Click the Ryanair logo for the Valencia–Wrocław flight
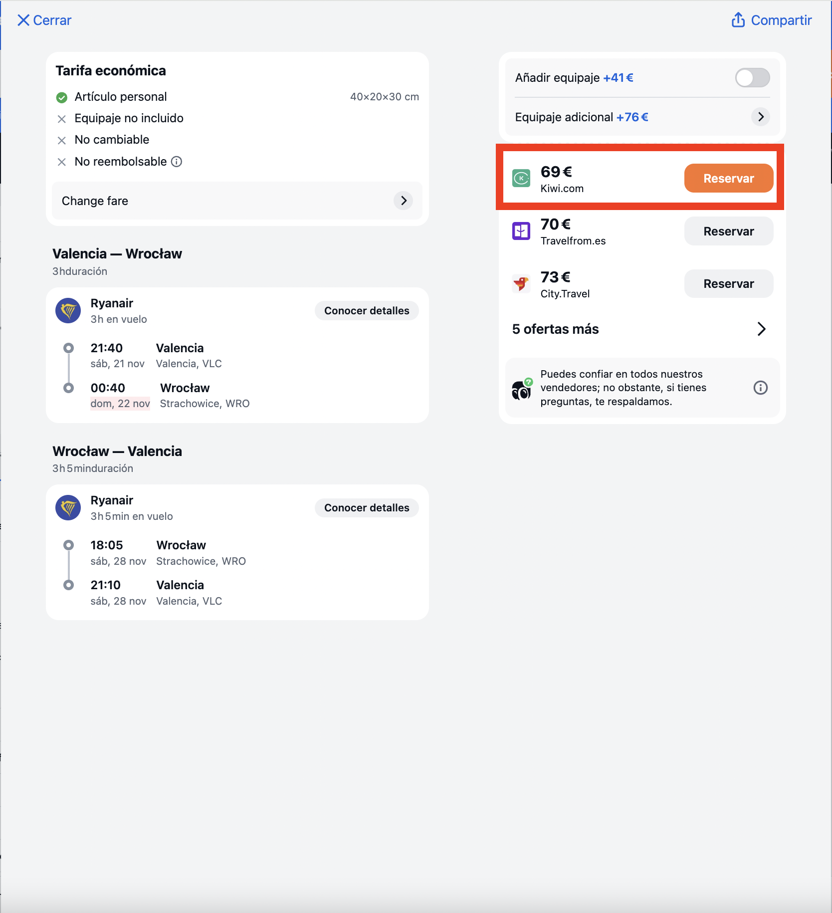The image size is (832, 913). click(x=68, y=311)
